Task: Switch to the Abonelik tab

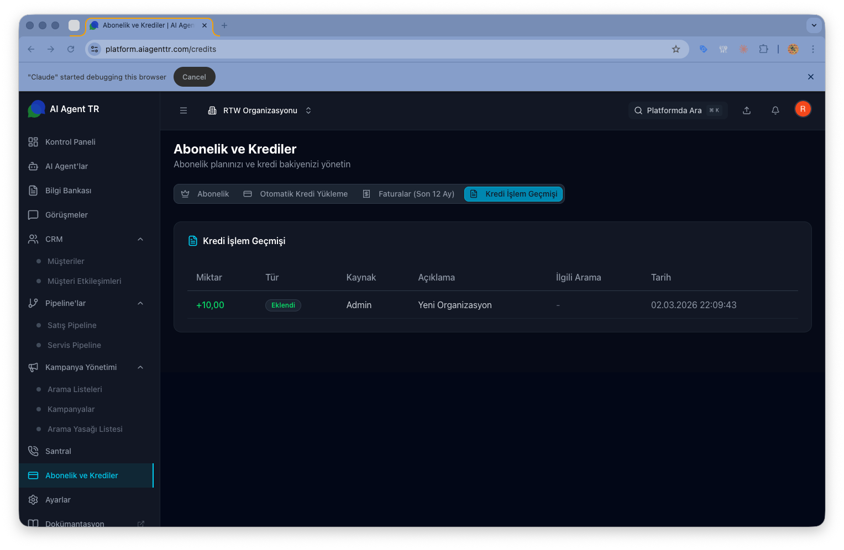Action: click(205, 194)
